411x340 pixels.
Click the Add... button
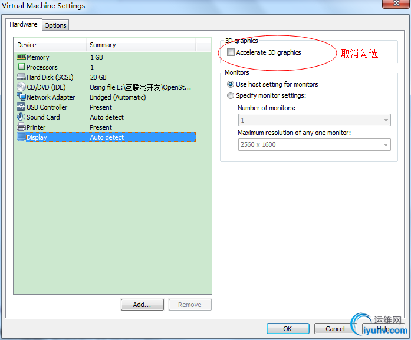(x=142, y=305)
